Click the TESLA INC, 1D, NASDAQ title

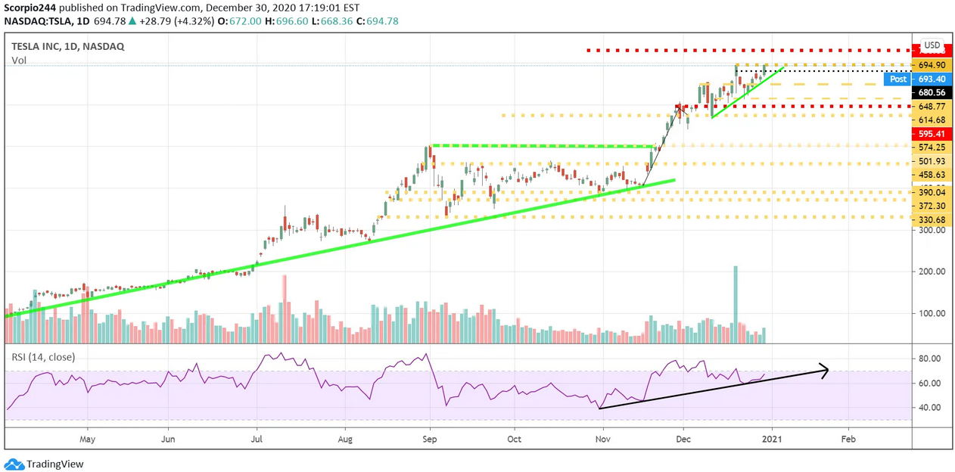67,46
